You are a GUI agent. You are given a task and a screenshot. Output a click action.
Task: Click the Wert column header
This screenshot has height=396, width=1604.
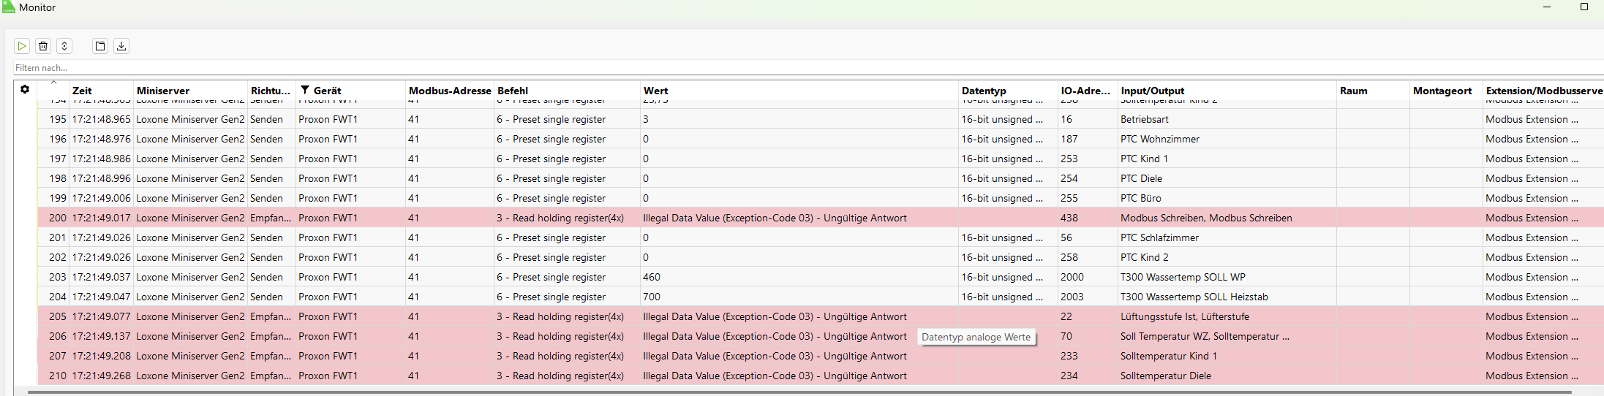(x=656, y=91)
